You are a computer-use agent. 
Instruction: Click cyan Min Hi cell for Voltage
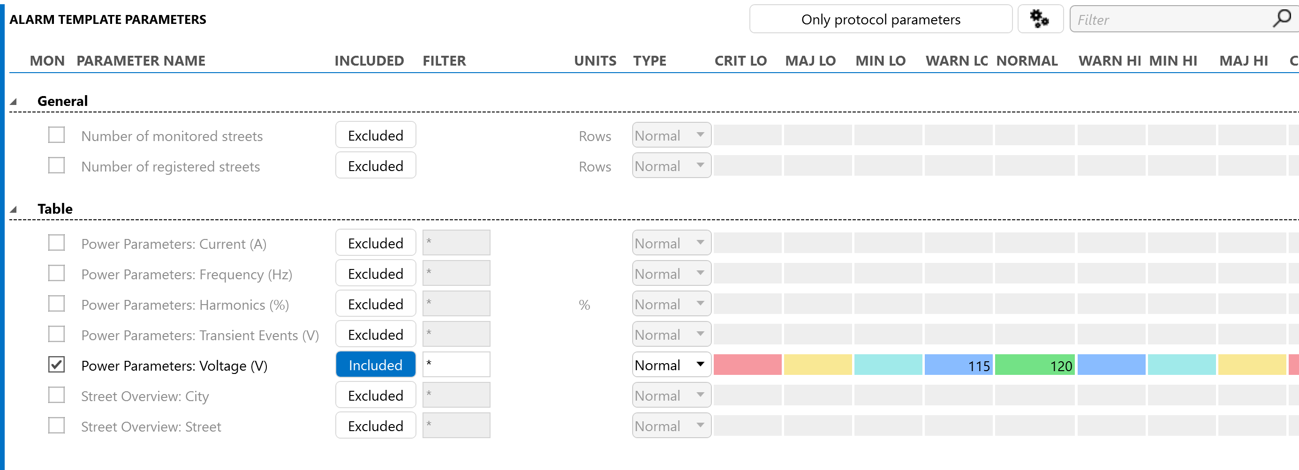click(x=1182, y=365)
